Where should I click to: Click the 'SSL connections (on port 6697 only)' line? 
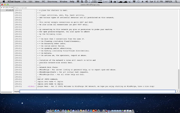63,25
